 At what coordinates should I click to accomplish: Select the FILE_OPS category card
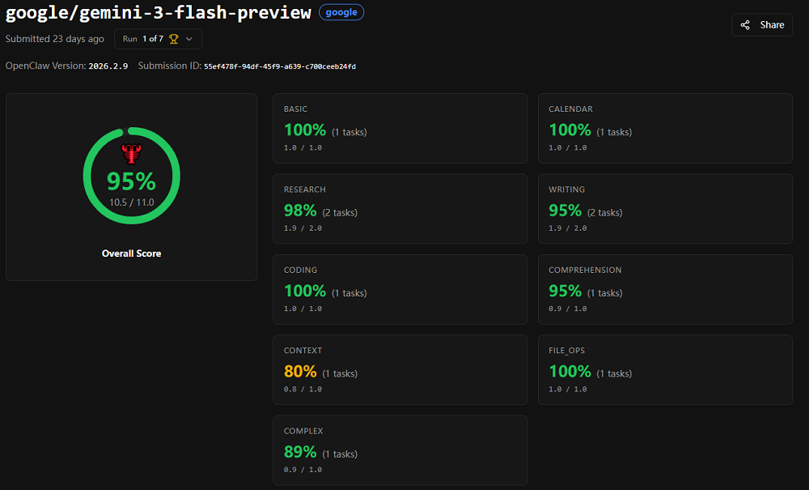coord(665,369)
